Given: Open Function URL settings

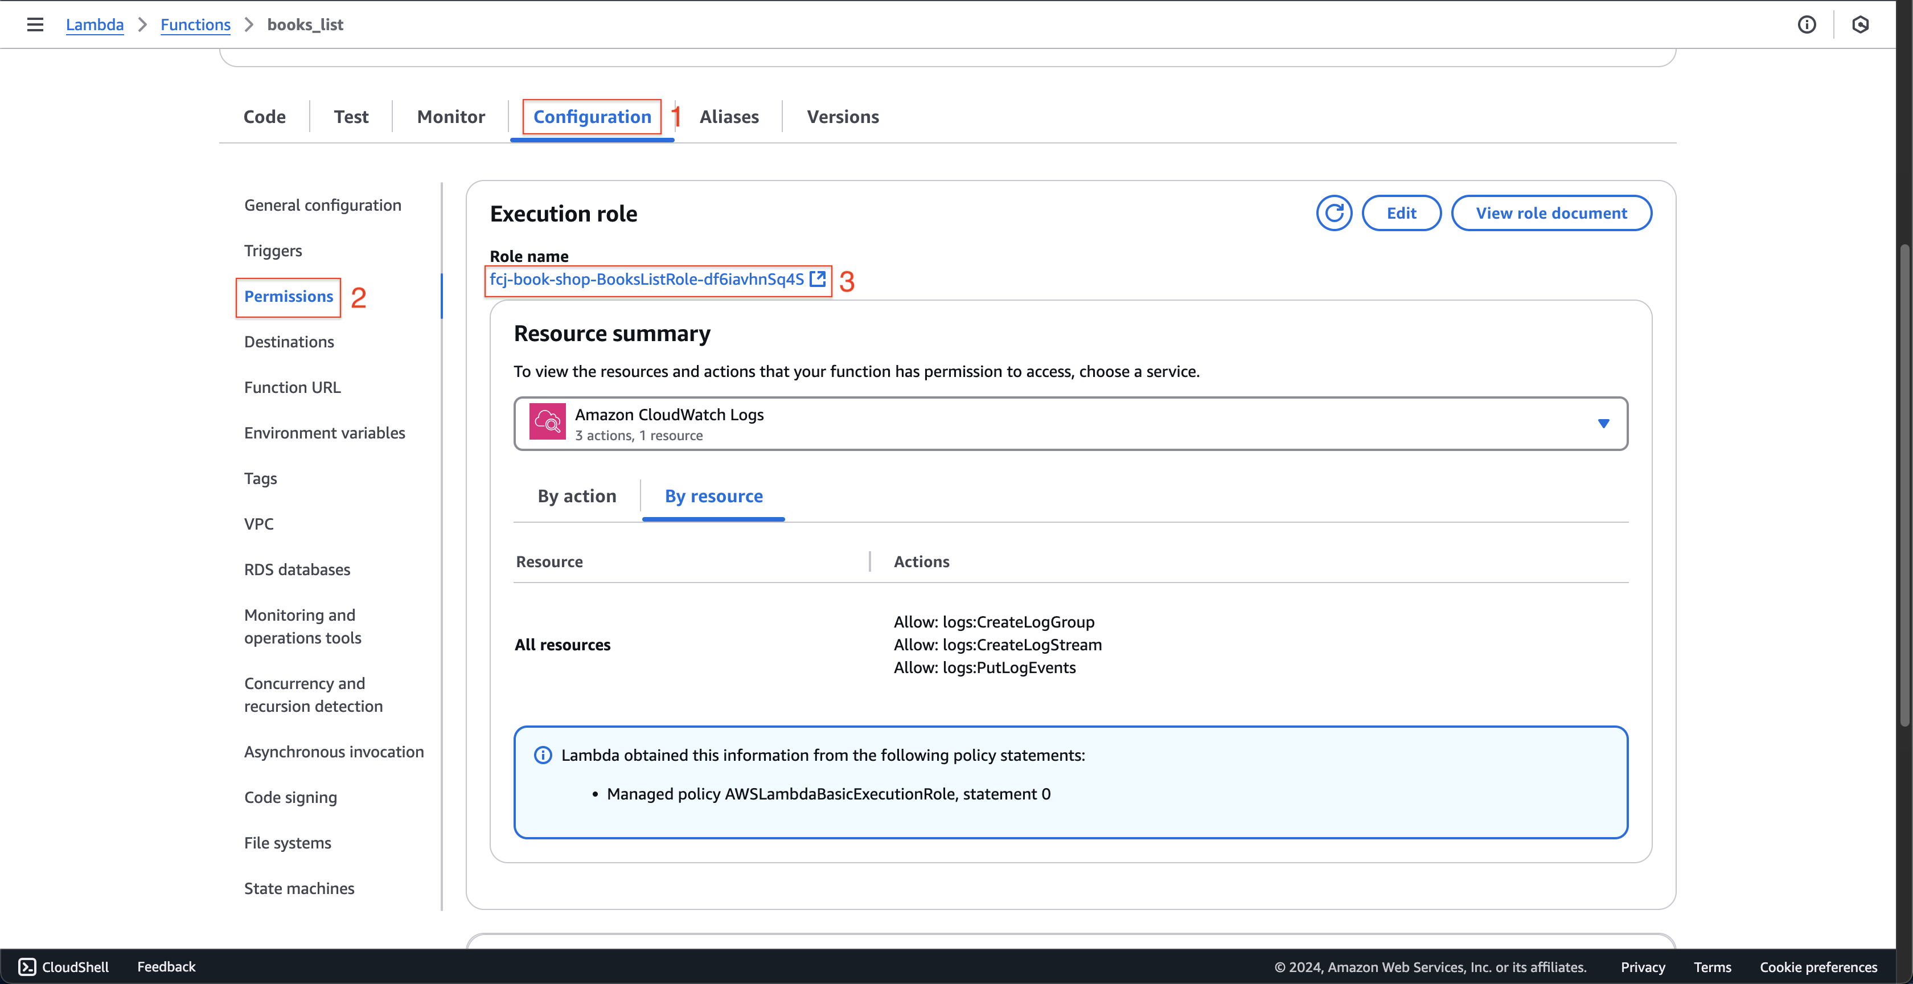Looking at the screenshot, I should point(293,388).
